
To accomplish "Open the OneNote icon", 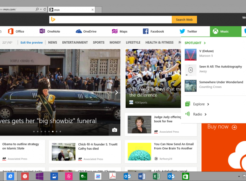I will pyautogui.click(x=42, y=31).
